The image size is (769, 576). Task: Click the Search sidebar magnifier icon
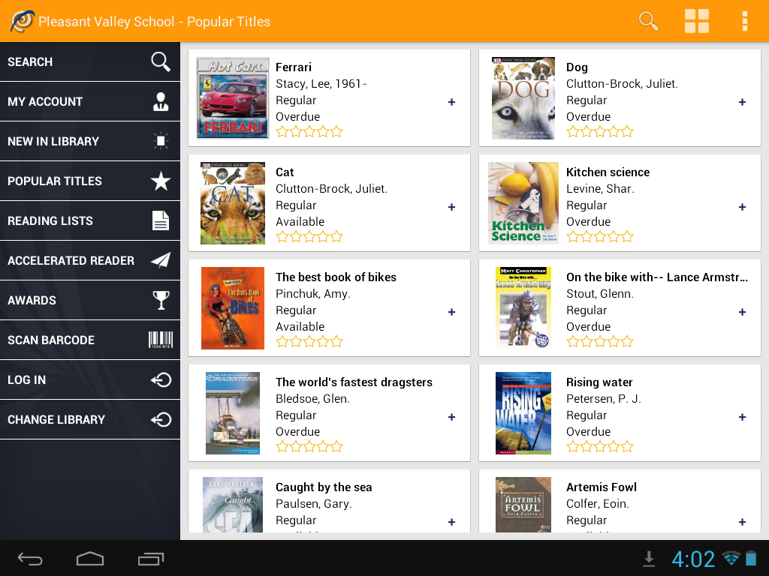point(161,61)
